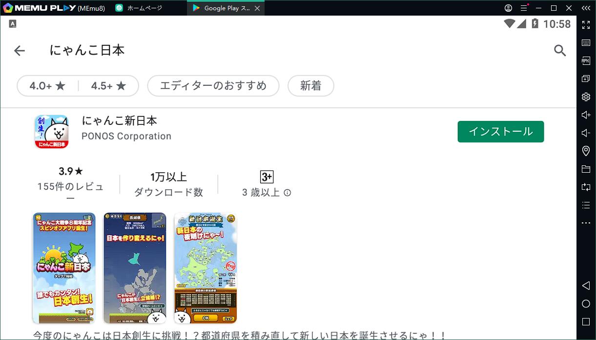Open Play Store search
This screenshot has width=596, height=340.
tap(560, 50)
